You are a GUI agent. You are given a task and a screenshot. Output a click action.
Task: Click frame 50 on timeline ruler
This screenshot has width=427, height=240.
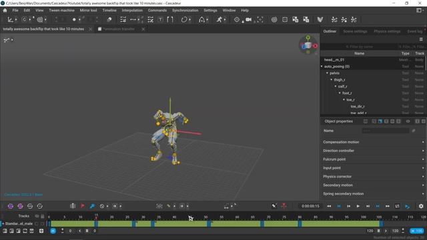click(x=205, y=217)
